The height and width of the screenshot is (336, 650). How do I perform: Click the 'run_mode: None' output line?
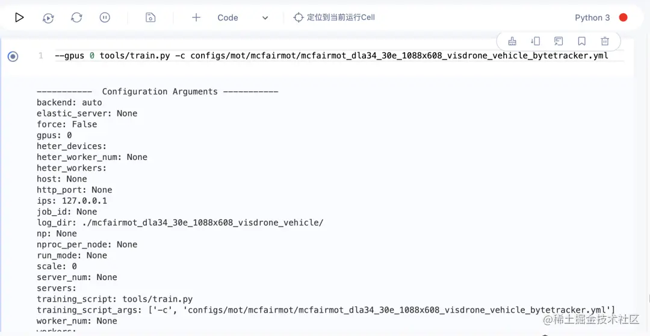tap(72, 255)
